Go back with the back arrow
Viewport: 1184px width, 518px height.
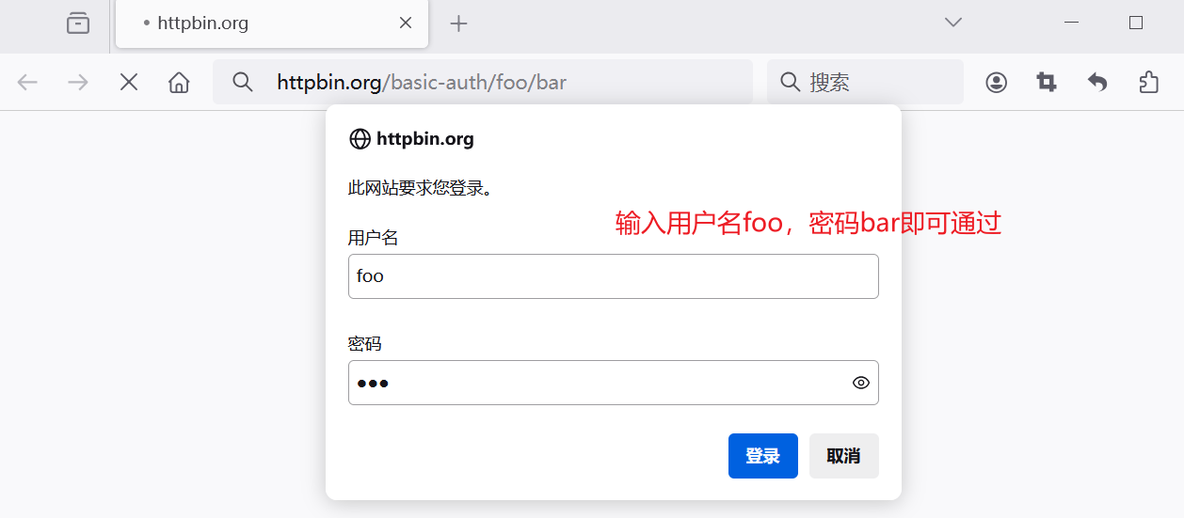pos(27,83)
